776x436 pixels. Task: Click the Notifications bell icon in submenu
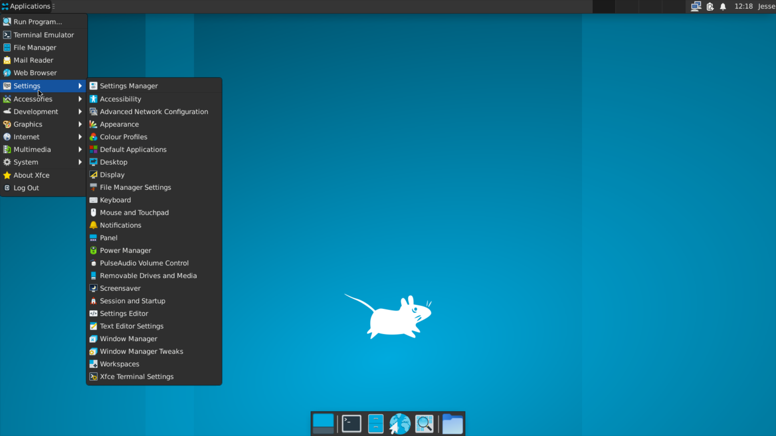click(93, 225)
